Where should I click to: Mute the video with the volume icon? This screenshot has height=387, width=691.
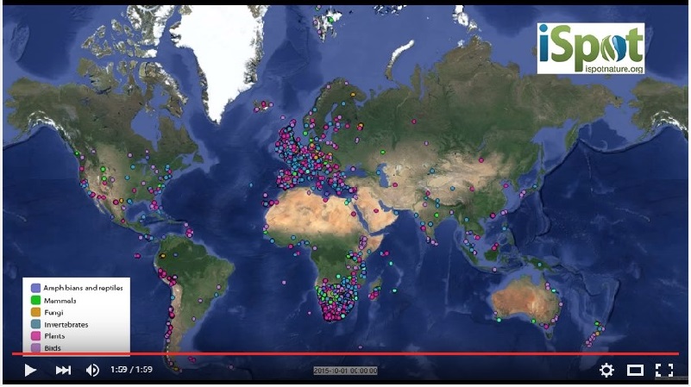coord(92,370)
